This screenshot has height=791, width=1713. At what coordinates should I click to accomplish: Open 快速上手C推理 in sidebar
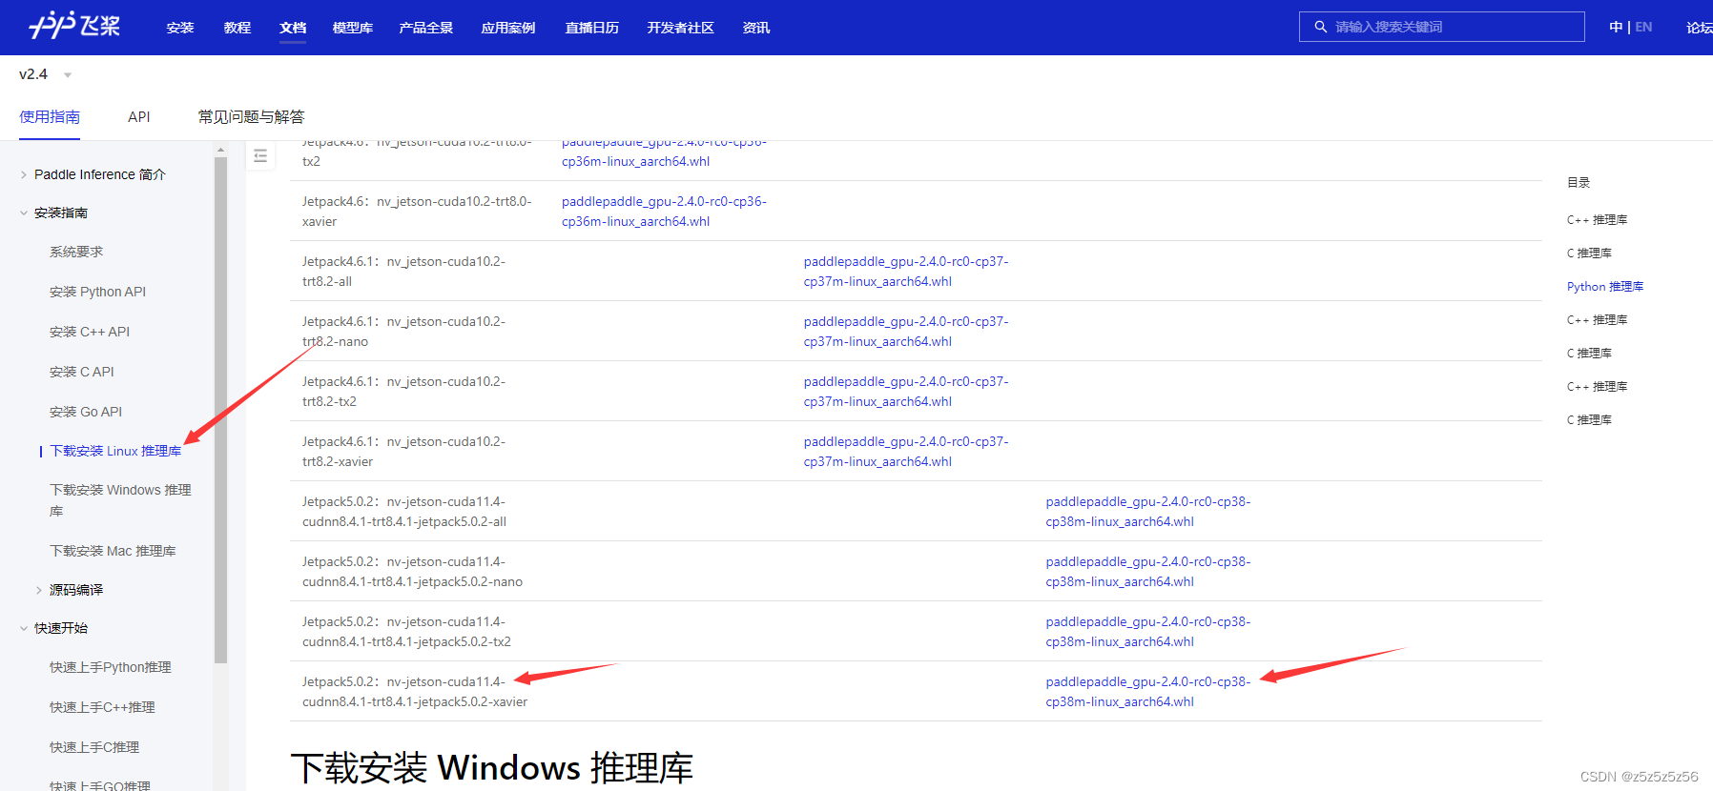click(94, 747)
